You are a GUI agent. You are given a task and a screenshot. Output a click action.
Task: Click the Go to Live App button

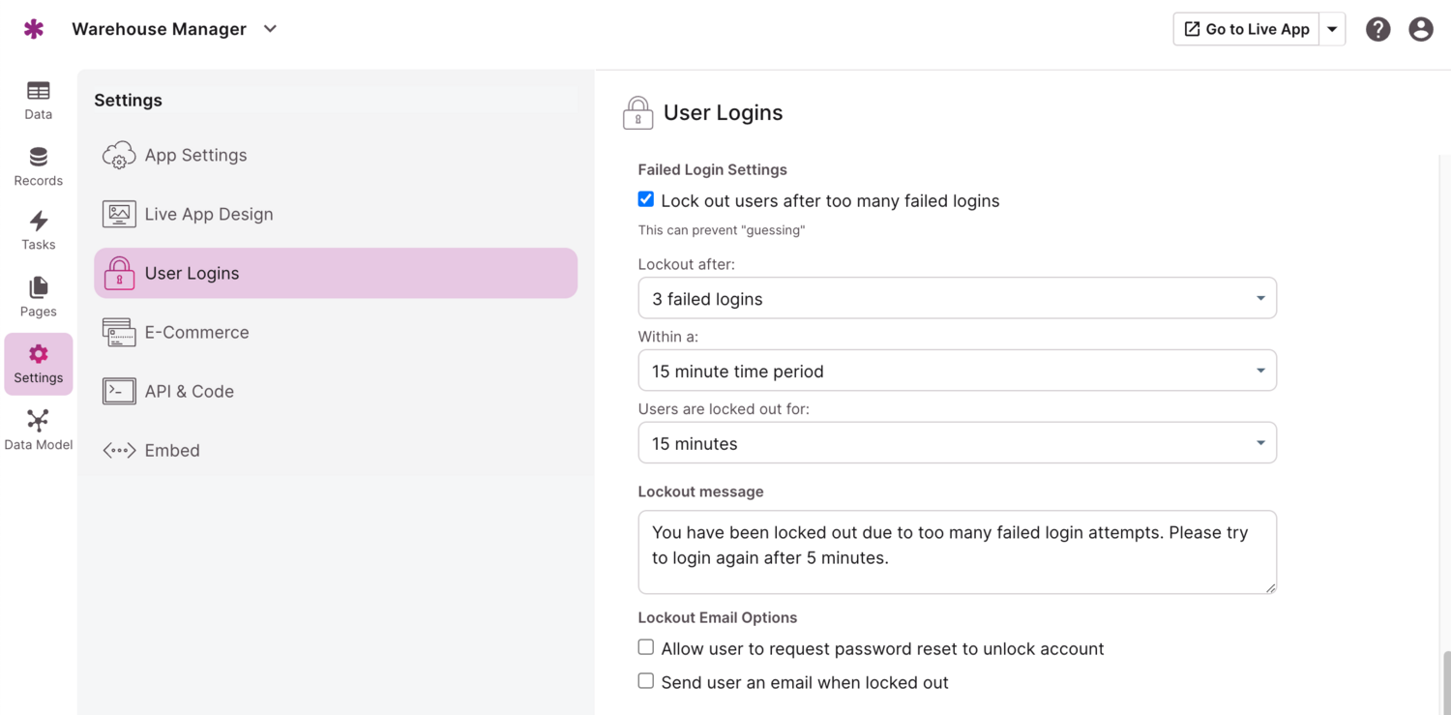click(1246, 29)
